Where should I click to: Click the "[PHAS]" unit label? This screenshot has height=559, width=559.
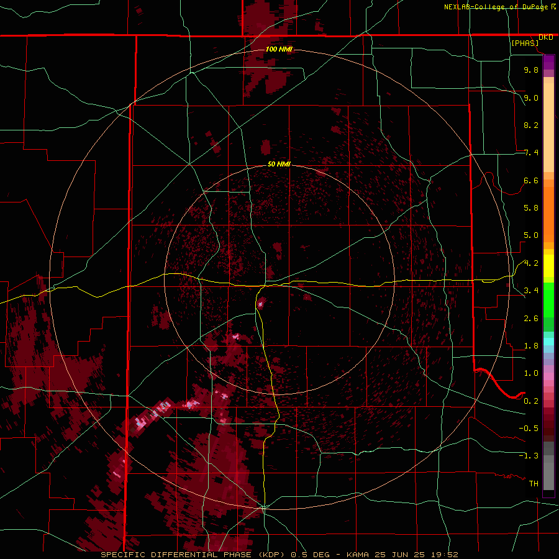pyautogui.click(x=525, y=43)
